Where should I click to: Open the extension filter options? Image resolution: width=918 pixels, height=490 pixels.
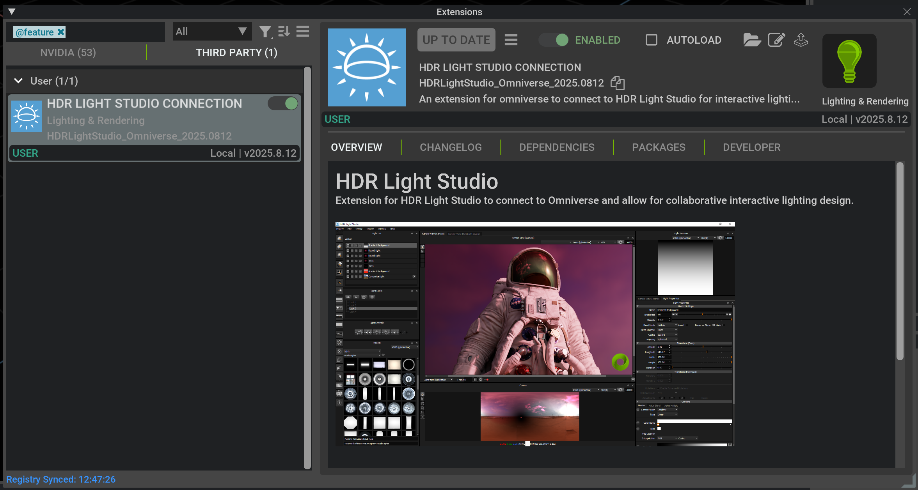(x=265, y=32)
